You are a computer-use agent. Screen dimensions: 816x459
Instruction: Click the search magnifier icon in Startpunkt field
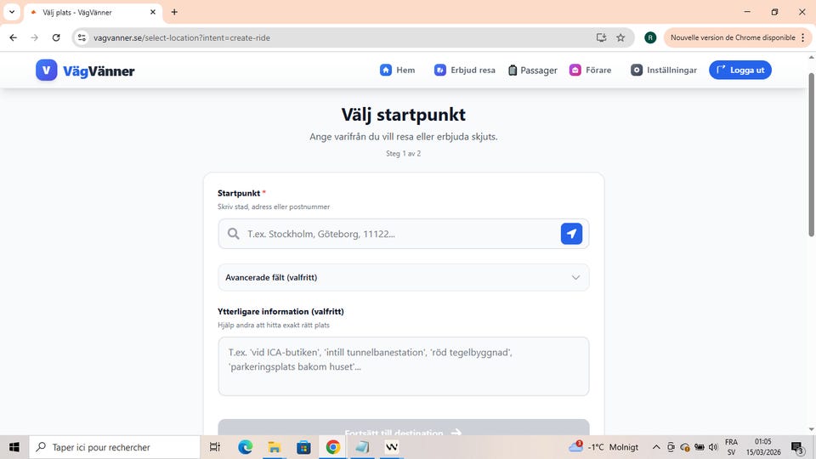tap(233, 234)
